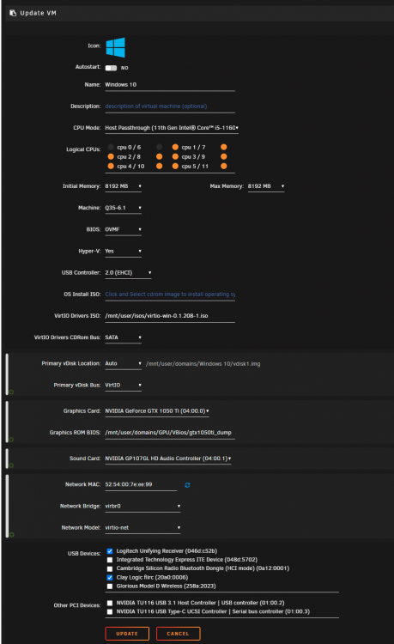Open the CPU Mode dropdown
The image size is (394, 644).
pos(172,128)
